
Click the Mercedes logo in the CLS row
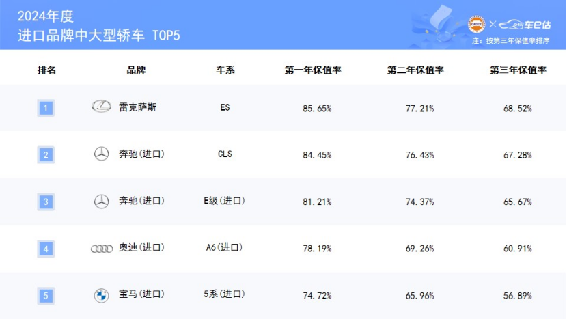pos(101,154)
